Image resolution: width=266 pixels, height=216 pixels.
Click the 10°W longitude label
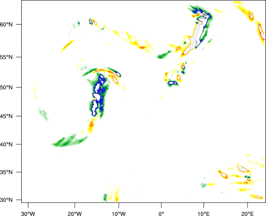pos(119,214)
